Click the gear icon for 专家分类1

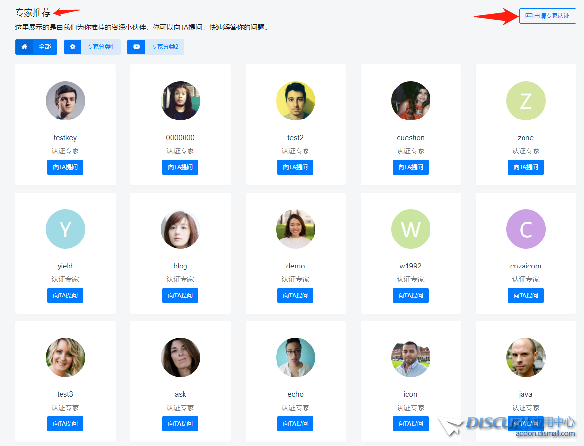click(x=73, y=47)
